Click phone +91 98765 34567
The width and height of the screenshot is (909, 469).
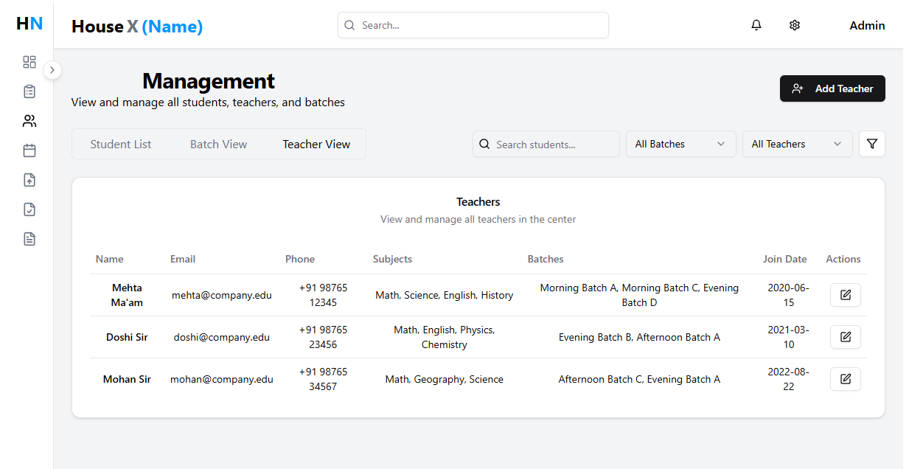tap(323, 379)
